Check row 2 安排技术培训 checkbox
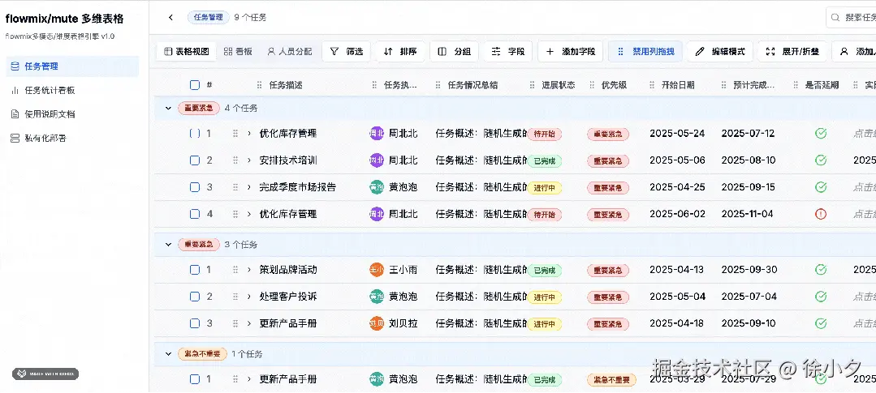 [194, 160]
